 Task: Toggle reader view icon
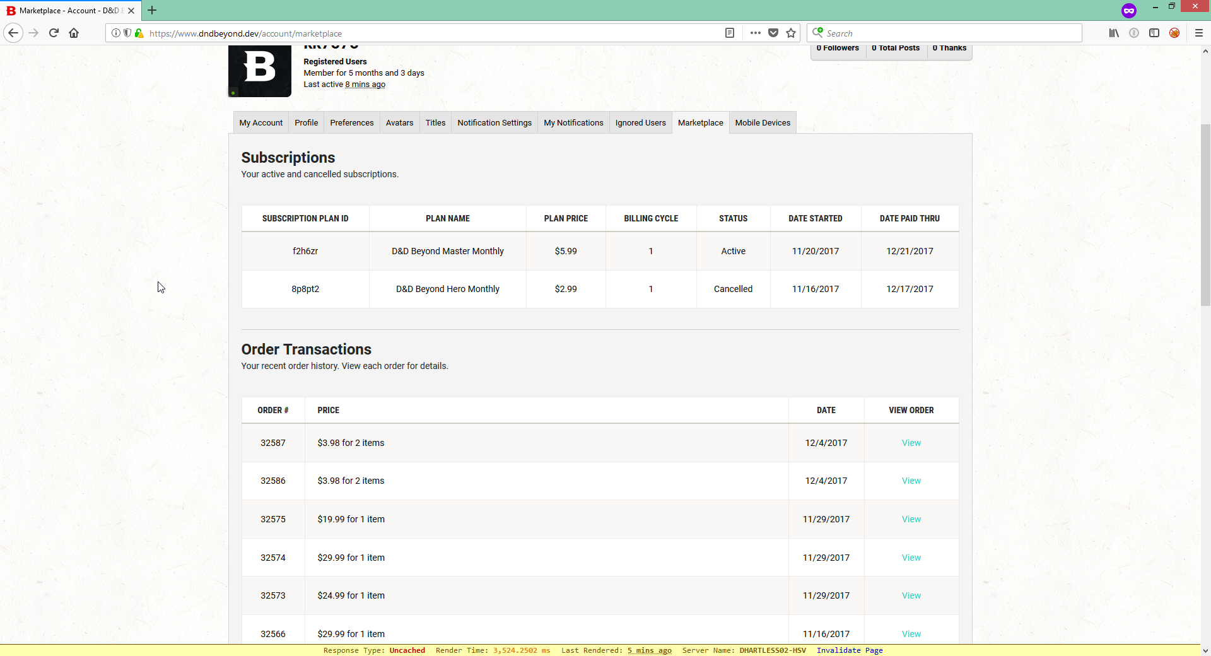pyautogui.click(x=730, y=33)
